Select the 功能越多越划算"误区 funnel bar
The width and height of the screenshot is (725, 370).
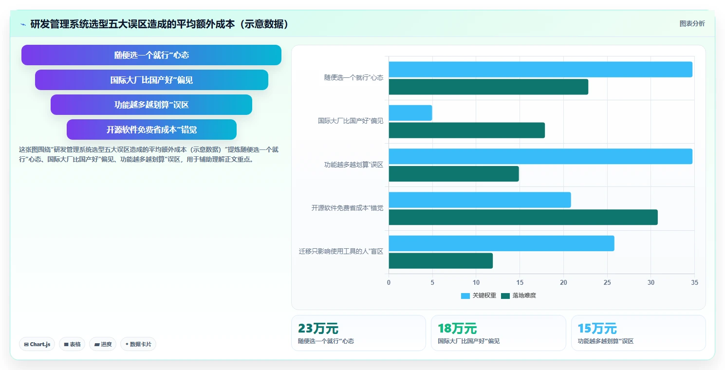(x=151, y=105)
